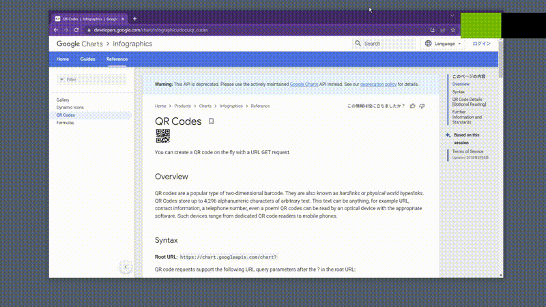Open the tab search chevron in title bar
The width and height of the screenshot is (546, 307).
point(452,16)
